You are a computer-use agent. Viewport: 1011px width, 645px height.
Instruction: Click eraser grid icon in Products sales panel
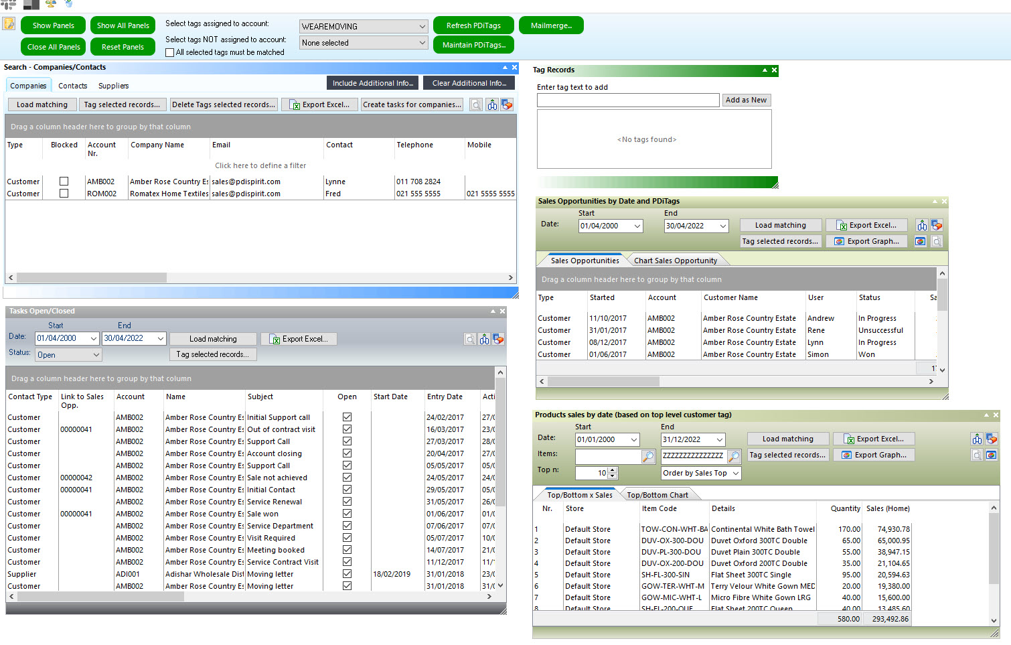992,439
